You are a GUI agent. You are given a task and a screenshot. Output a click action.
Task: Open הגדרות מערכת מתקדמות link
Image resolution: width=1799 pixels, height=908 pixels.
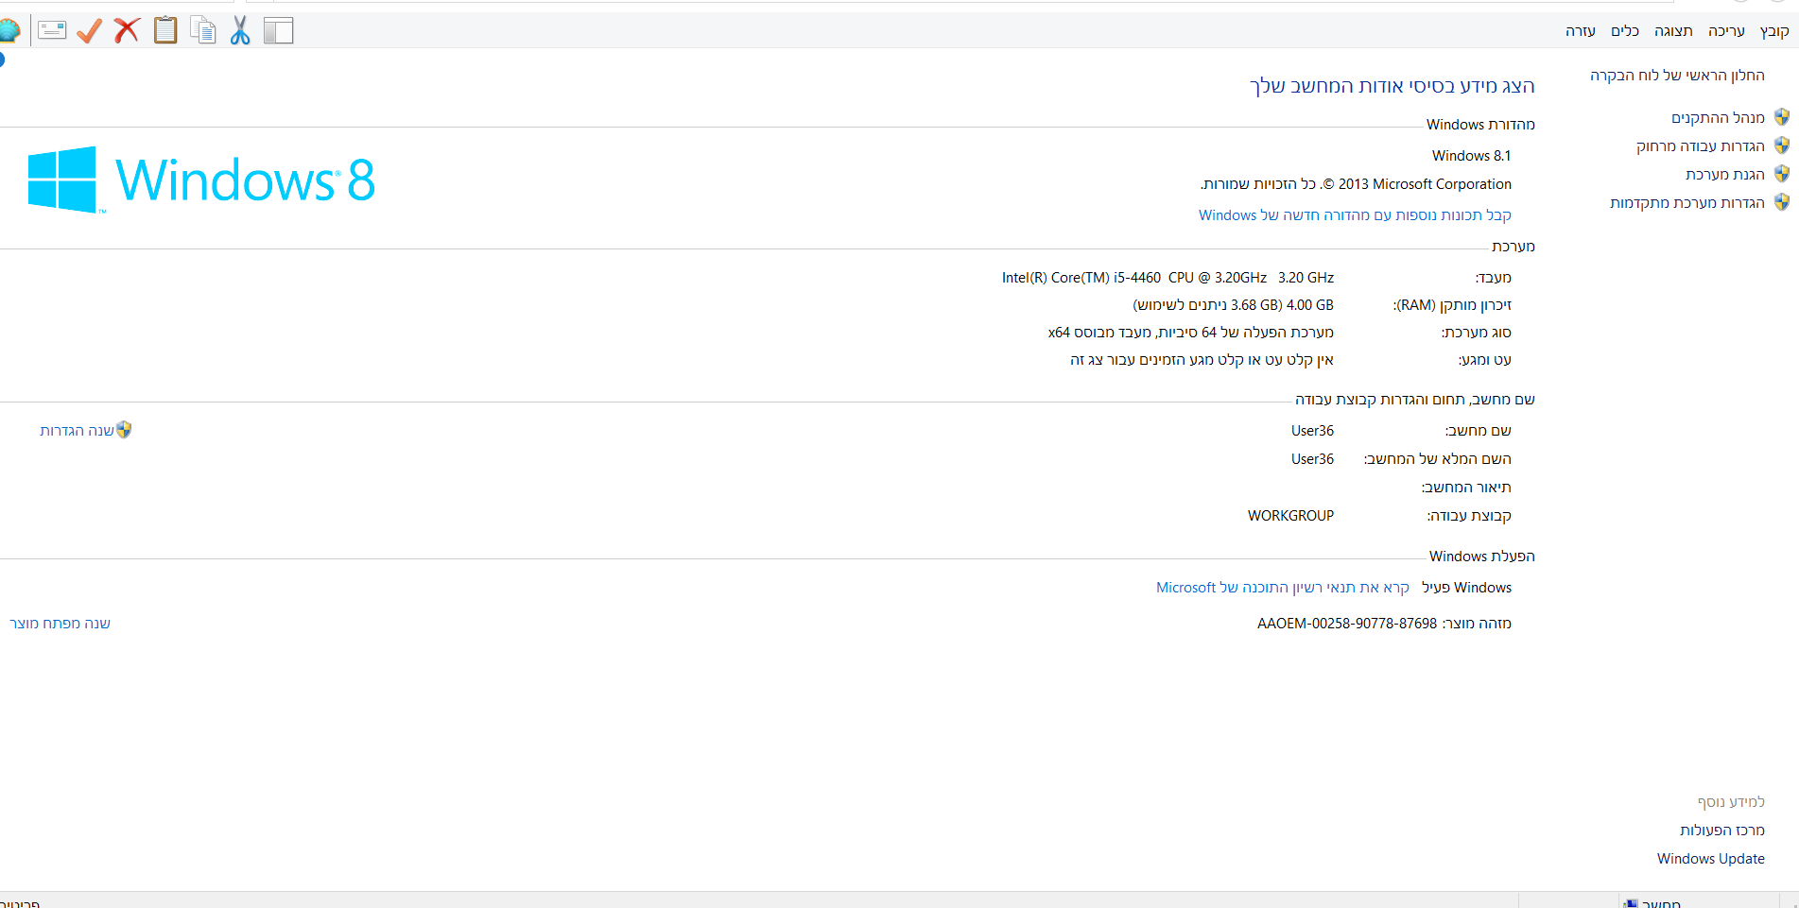pyautogui.click(x=1687, y=203)
